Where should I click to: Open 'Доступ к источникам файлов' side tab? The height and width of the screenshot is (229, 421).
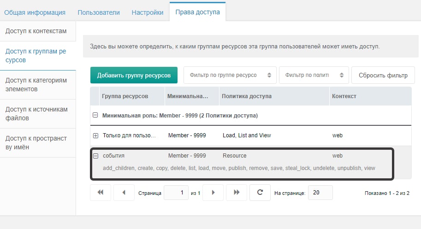pos(38,114)
